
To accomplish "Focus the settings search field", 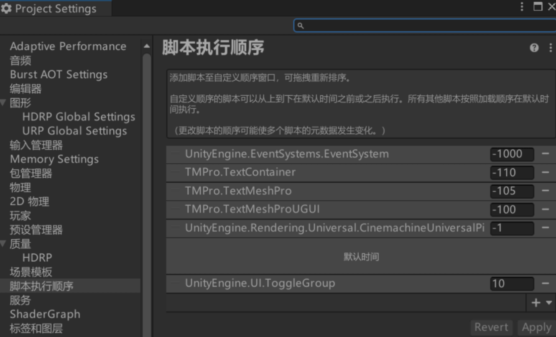I will coord(425,26).
